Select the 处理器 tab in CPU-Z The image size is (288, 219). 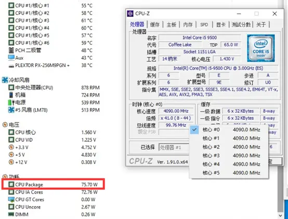137,24
